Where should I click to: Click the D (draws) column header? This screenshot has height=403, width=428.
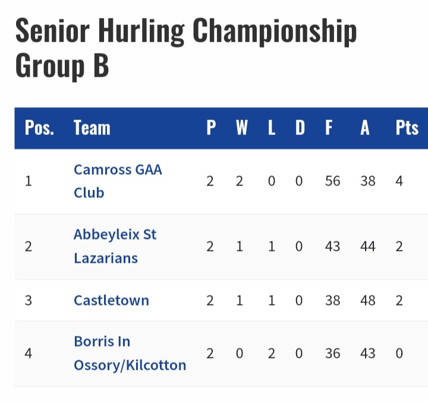coord(300,127)
